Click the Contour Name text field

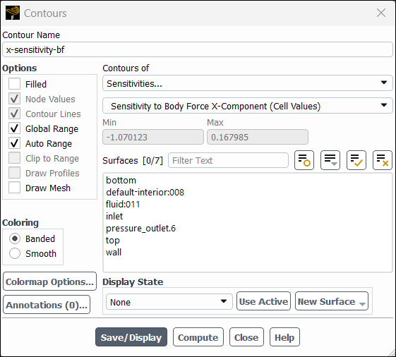coord(198,49)
